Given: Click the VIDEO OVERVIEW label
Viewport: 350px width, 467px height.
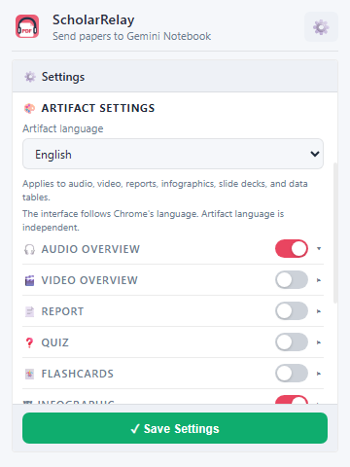Looking at the screenshot, I should (x=89, y=280).
